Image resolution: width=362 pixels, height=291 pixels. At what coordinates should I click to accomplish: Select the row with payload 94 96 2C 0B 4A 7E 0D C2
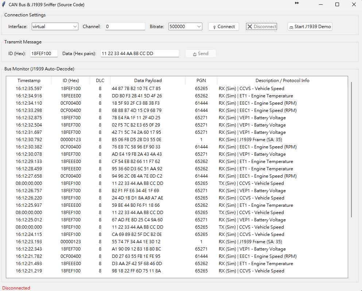click(177, 176)
